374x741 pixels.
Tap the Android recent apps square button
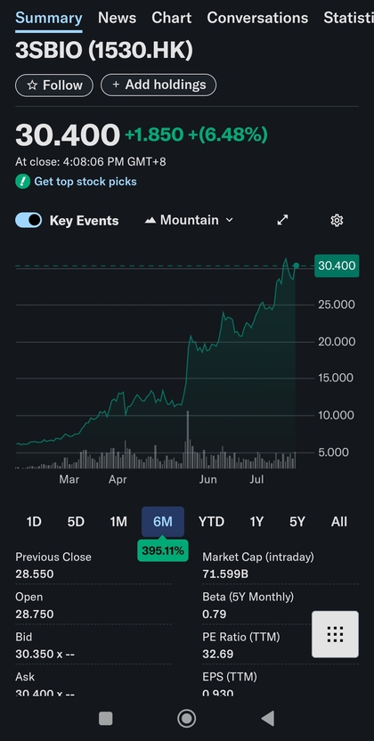(x=105, y=719)
